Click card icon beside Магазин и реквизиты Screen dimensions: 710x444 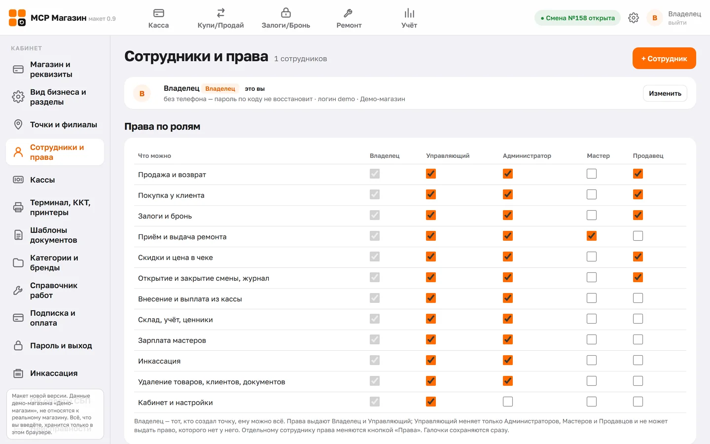[x=18, y=70]
